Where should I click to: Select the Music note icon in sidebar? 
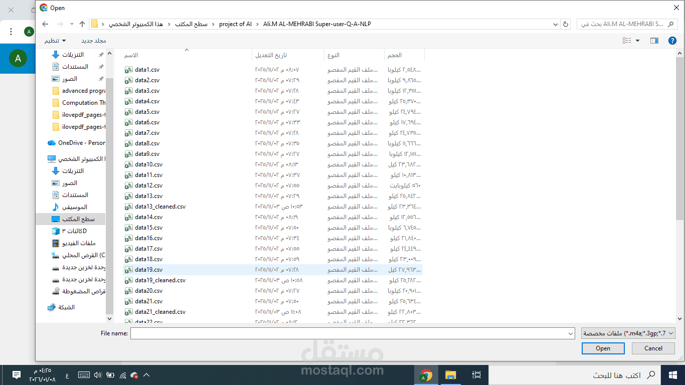(56, 207)
